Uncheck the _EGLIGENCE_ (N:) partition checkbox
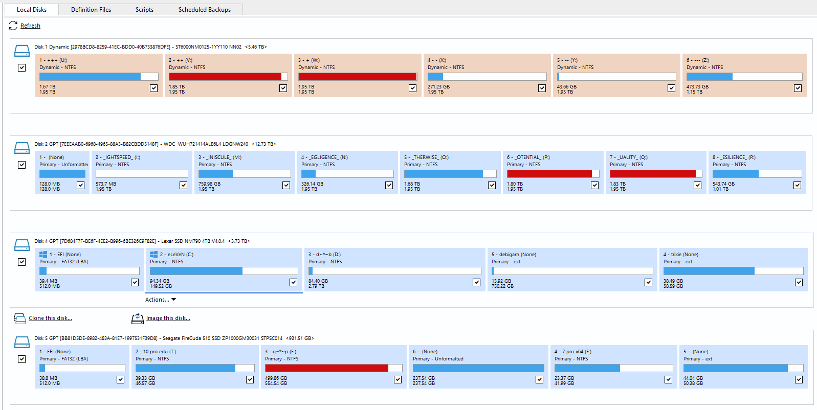Screen dimensions: 817x410 point(389,185)
